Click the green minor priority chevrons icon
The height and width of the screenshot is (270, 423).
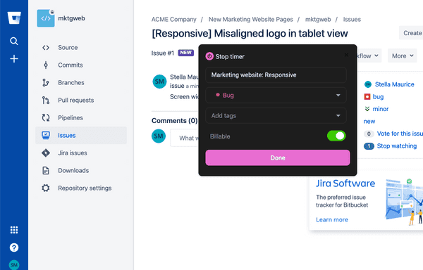click(367, 109)
